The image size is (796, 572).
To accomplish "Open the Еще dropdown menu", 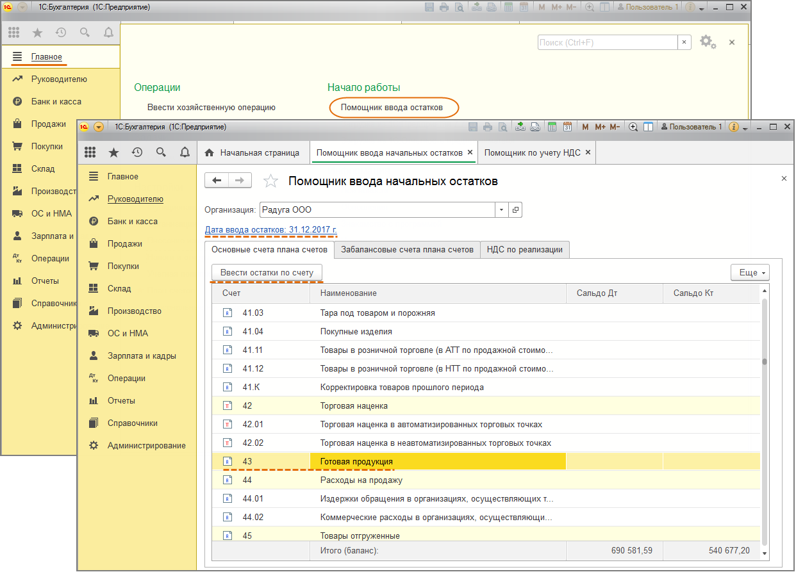I will click(750, 272).
